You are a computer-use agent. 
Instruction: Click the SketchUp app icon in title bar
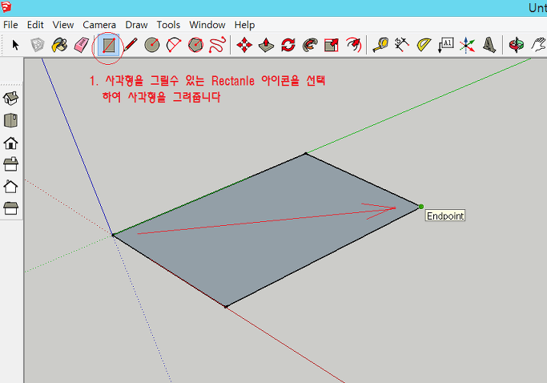[x=6, y=6]
